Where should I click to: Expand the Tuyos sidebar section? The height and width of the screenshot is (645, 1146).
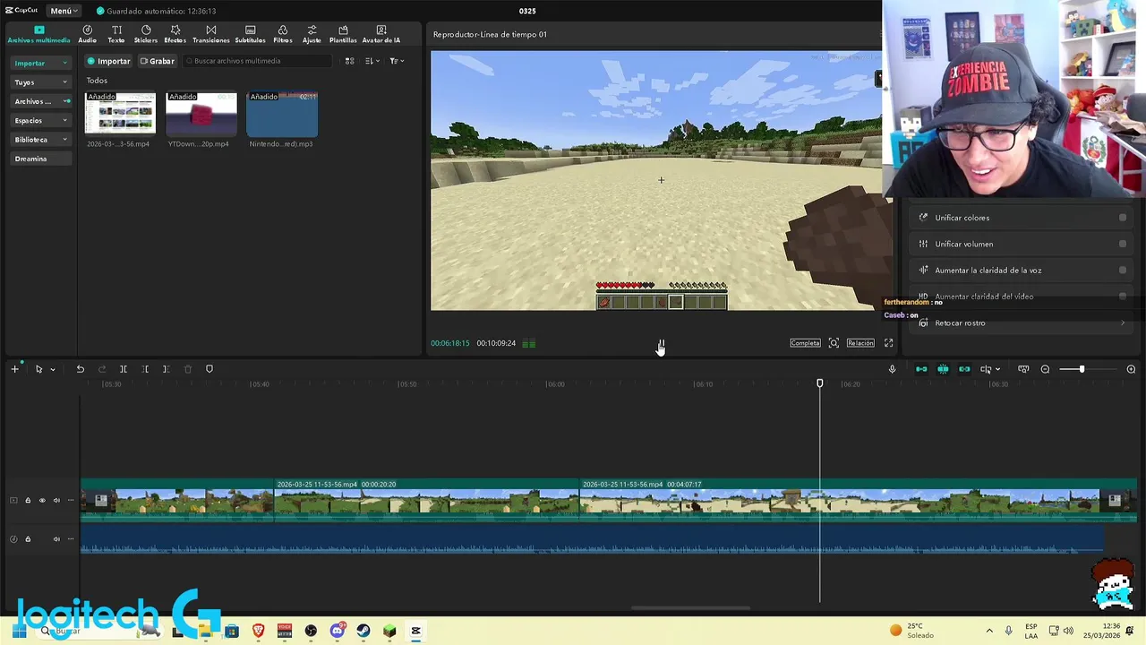[40, 82]
